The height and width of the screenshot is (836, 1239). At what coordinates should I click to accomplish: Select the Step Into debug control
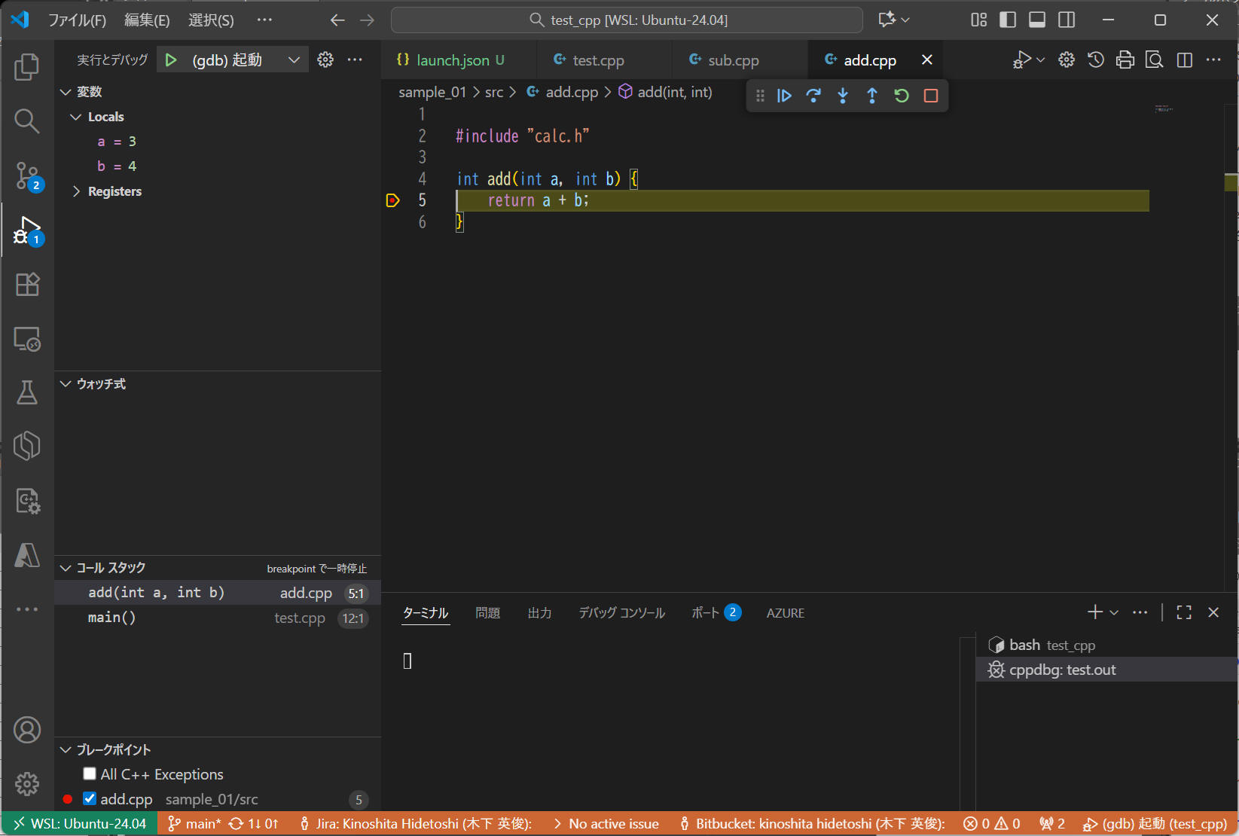(842, 96)
